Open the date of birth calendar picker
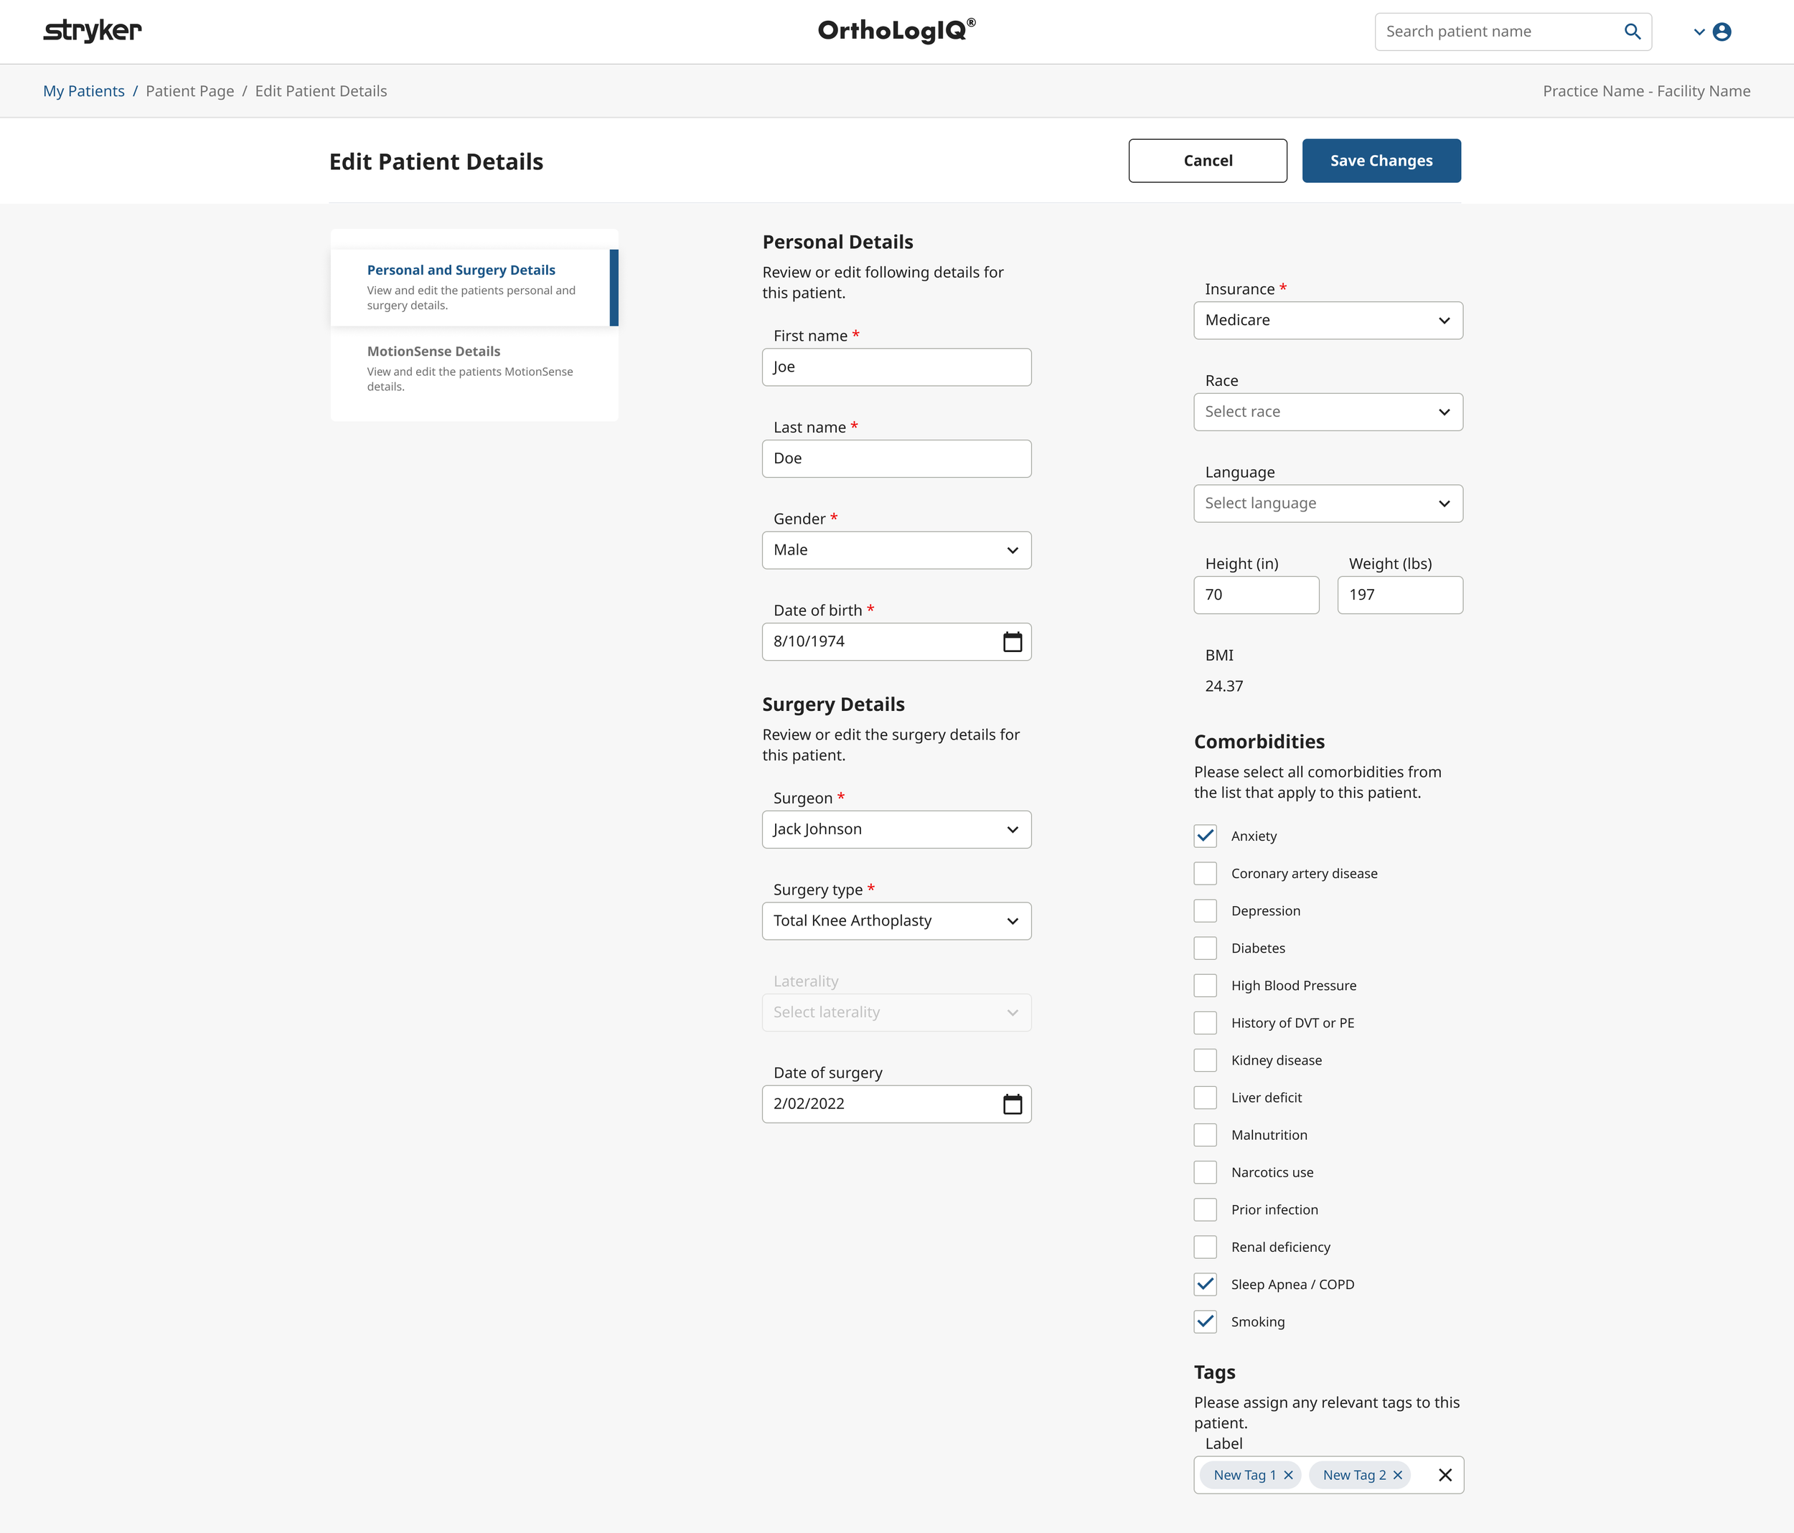The width and height of the screenshot is (1794, 1533). pos(1011,641)
